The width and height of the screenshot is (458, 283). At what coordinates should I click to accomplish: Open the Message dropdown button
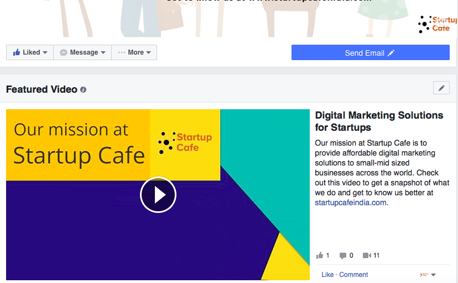[82, 52]
